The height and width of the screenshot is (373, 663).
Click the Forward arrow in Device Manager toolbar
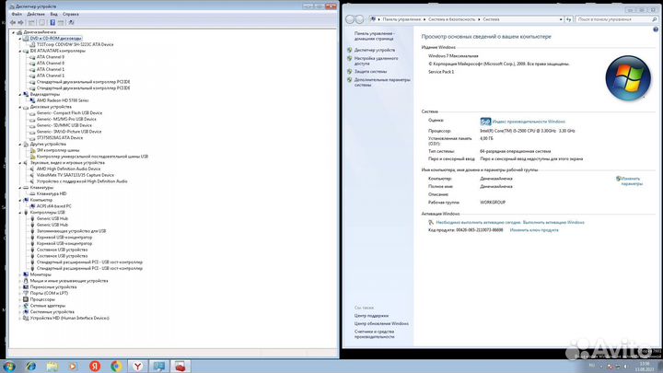(x=20, y=22)
